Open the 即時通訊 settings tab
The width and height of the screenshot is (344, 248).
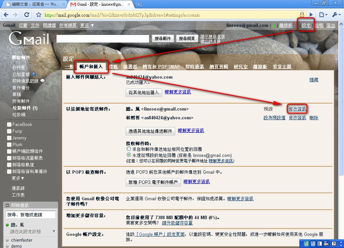(x=195, y=67)
